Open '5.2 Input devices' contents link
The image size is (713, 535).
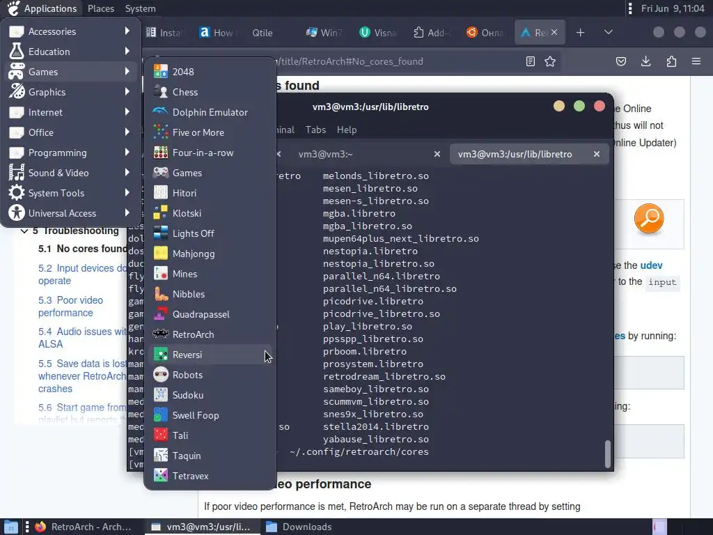coord(82,274)
